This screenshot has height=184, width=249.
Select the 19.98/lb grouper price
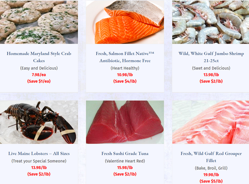(x=211, y=175)
